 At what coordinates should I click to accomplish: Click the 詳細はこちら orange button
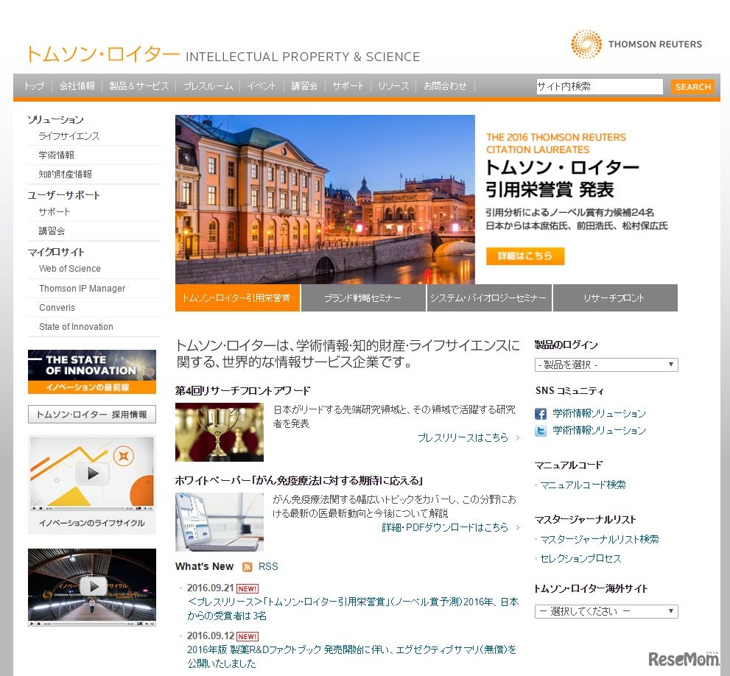point(525,256)
